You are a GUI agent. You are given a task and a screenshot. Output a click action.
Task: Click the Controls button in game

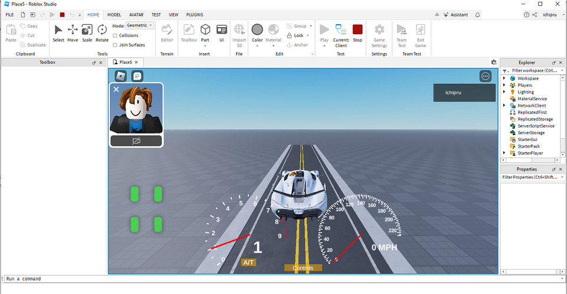pos(303,267)
